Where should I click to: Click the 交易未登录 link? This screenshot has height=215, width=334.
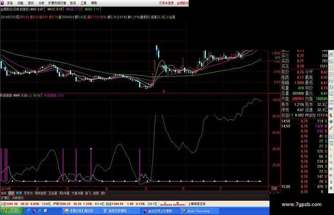166,3
